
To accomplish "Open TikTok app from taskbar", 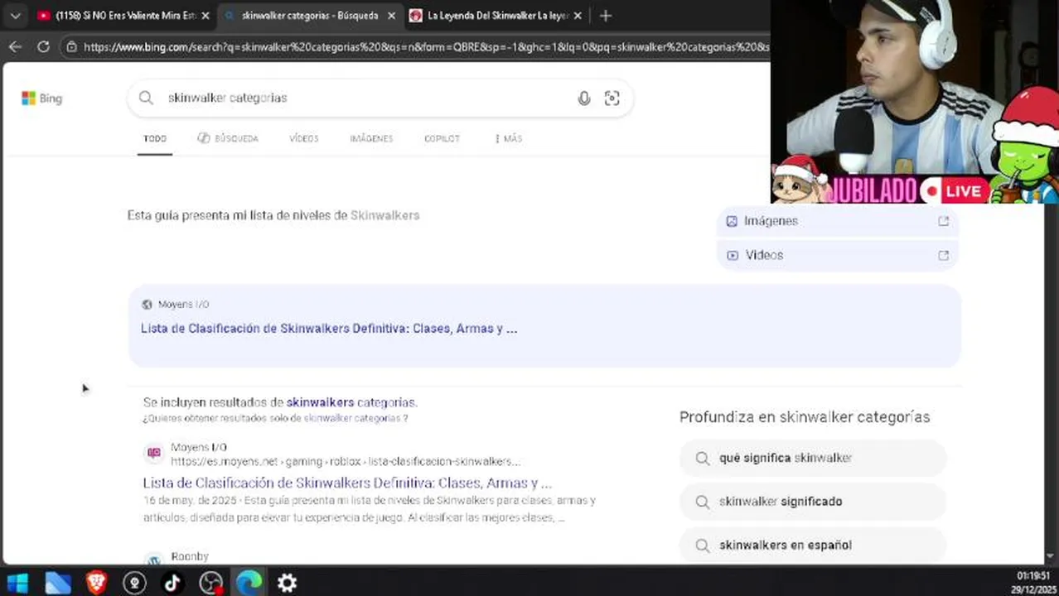I will pos(172,583).
